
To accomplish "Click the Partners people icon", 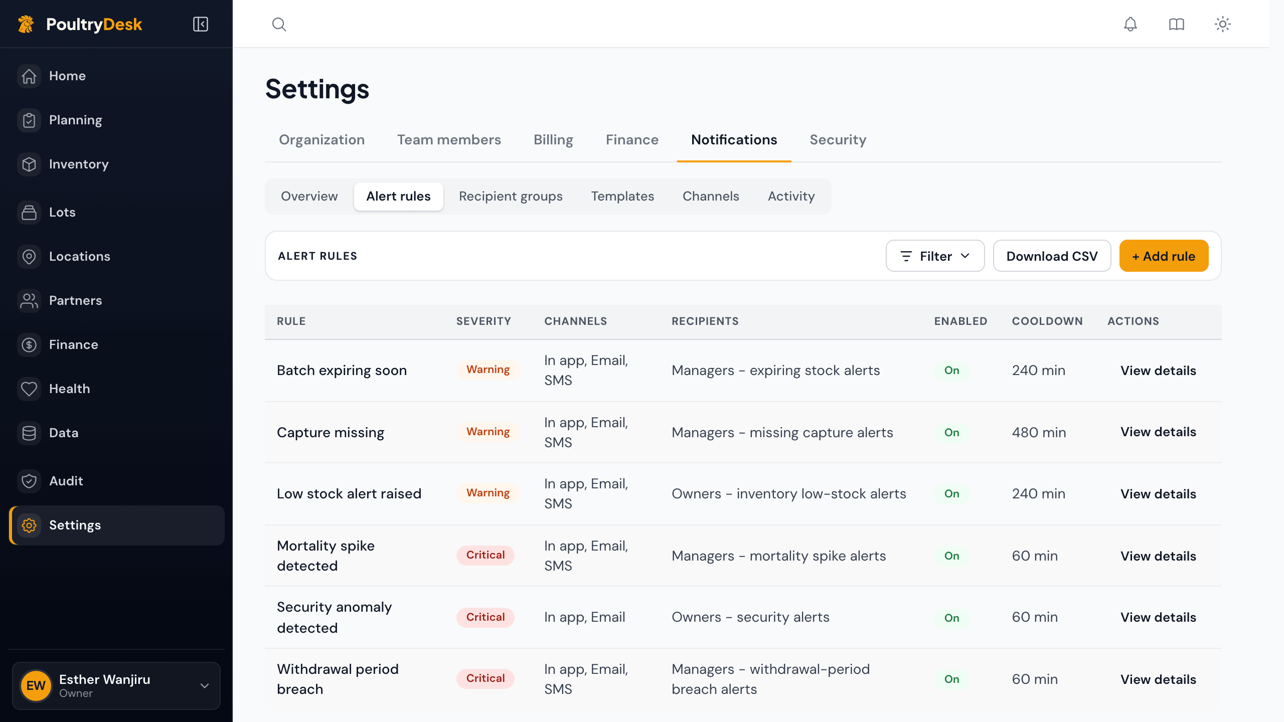I will [29, 301].
